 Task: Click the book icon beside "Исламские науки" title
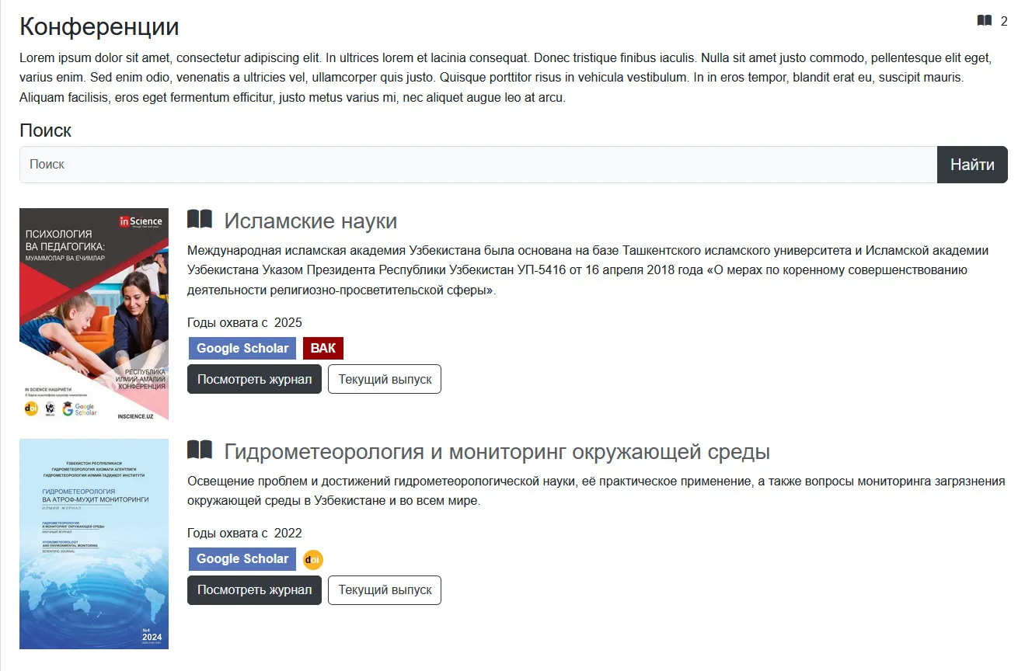(200, 220)
